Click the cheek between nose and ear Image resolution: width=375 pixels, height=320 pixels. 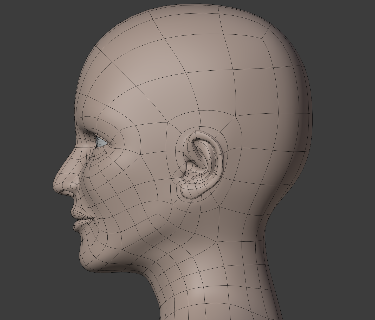point(130,182)
